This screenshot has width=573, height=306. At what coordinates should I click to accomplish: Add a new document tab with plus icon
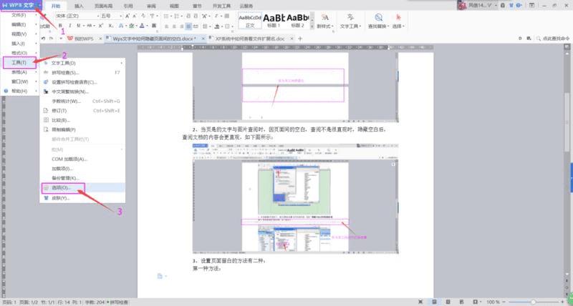pos(300,39)
